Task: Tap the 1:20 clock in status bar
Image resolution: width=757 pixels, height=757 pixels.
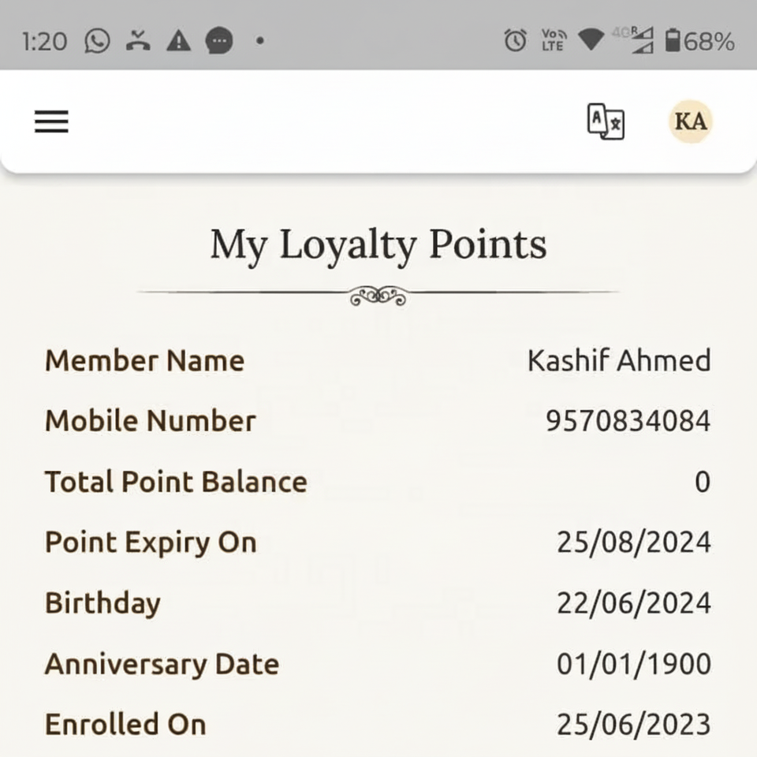Action: [x=45, y=41]
